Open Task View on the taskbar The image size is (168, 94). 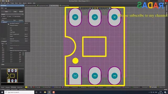[41, 92]
